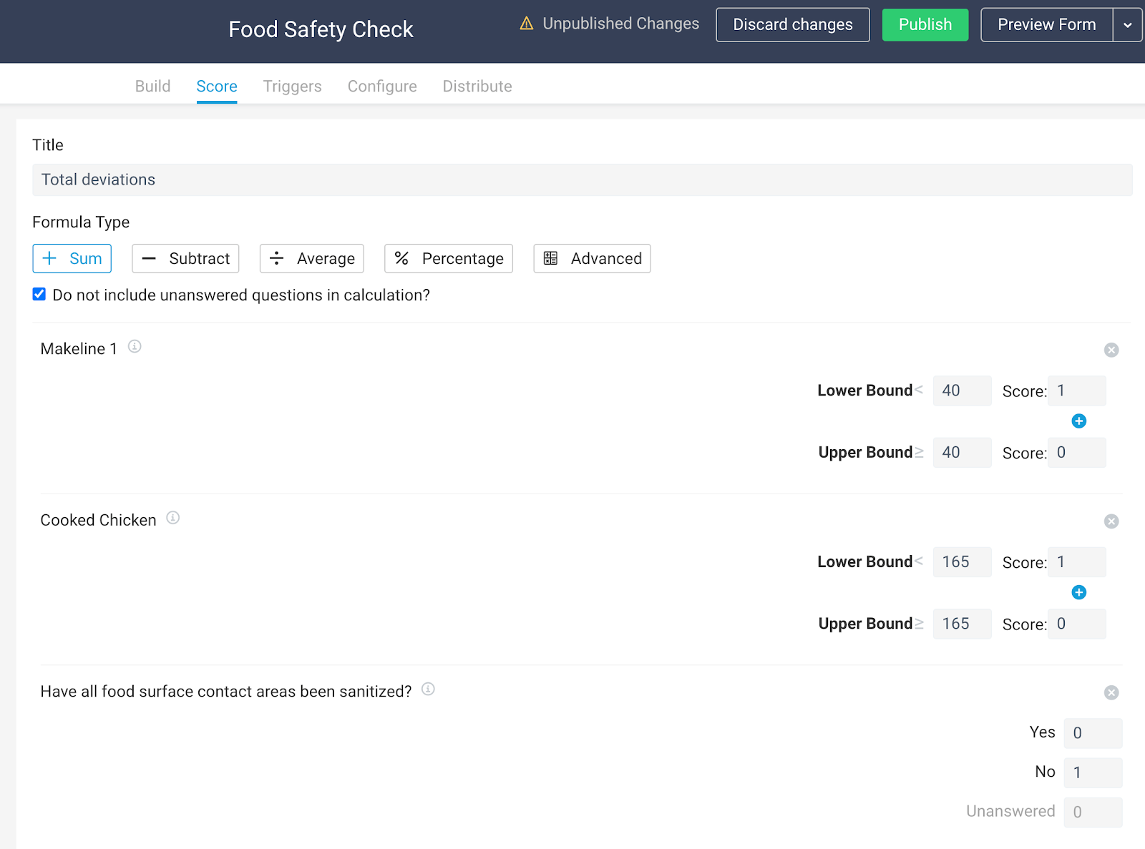The height and width of the screenshot is (849, 1145).
Task: Remove the Cooked Chicken item
Action: (1111, 521)
